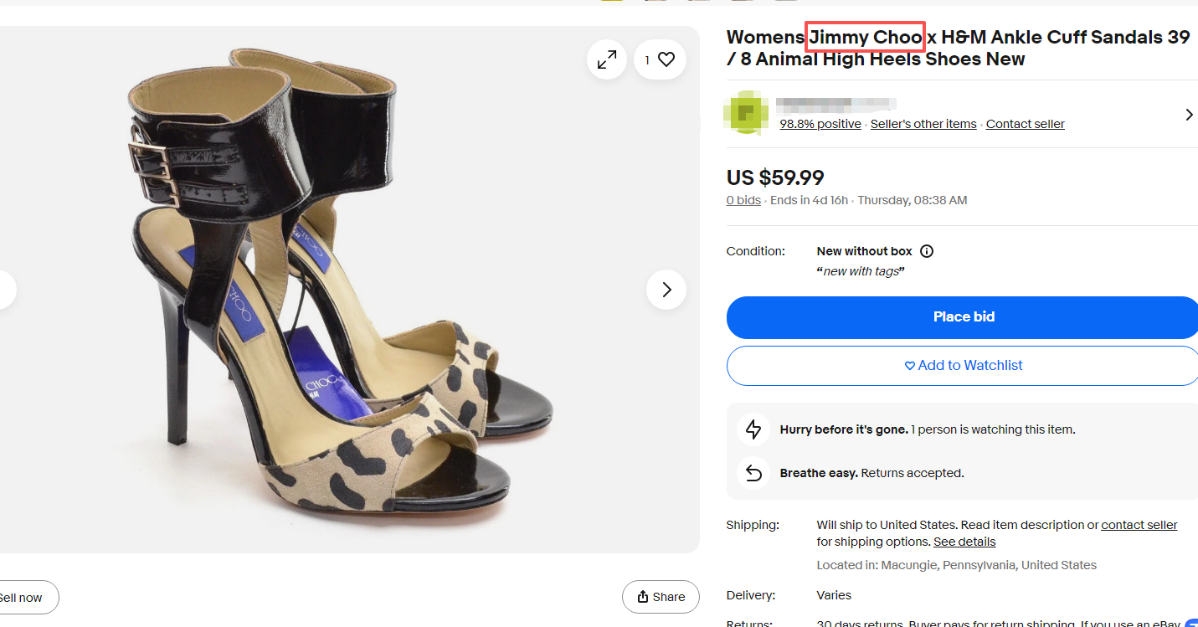The width and height of the screenshot is (1198, 627).
Task: Open shipping See details link
Action: click(x=964, y=542)
